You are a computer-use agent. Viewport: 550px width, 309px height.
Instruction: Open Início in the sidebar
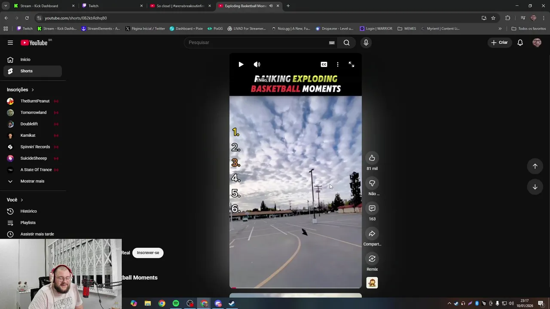point(33,60)
